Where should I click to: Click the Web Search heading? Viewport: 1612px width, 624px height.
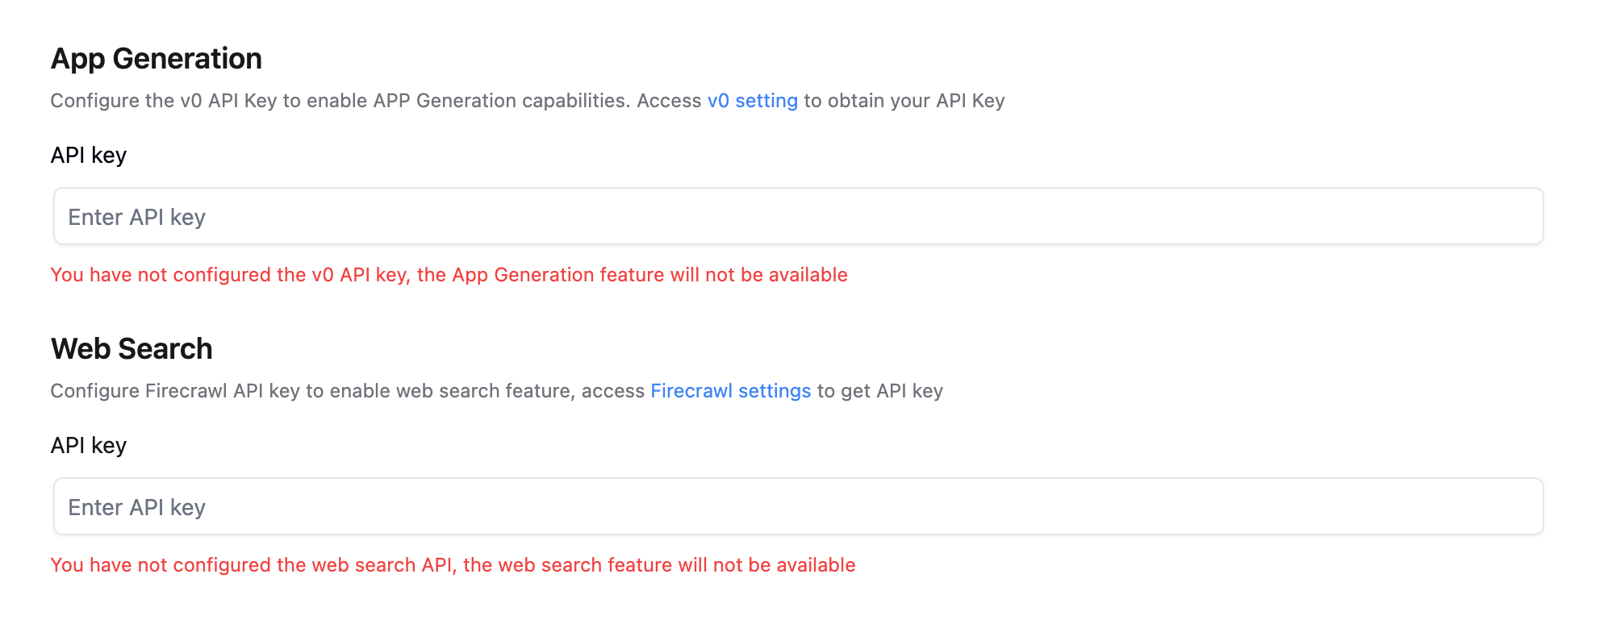(132, 349)
